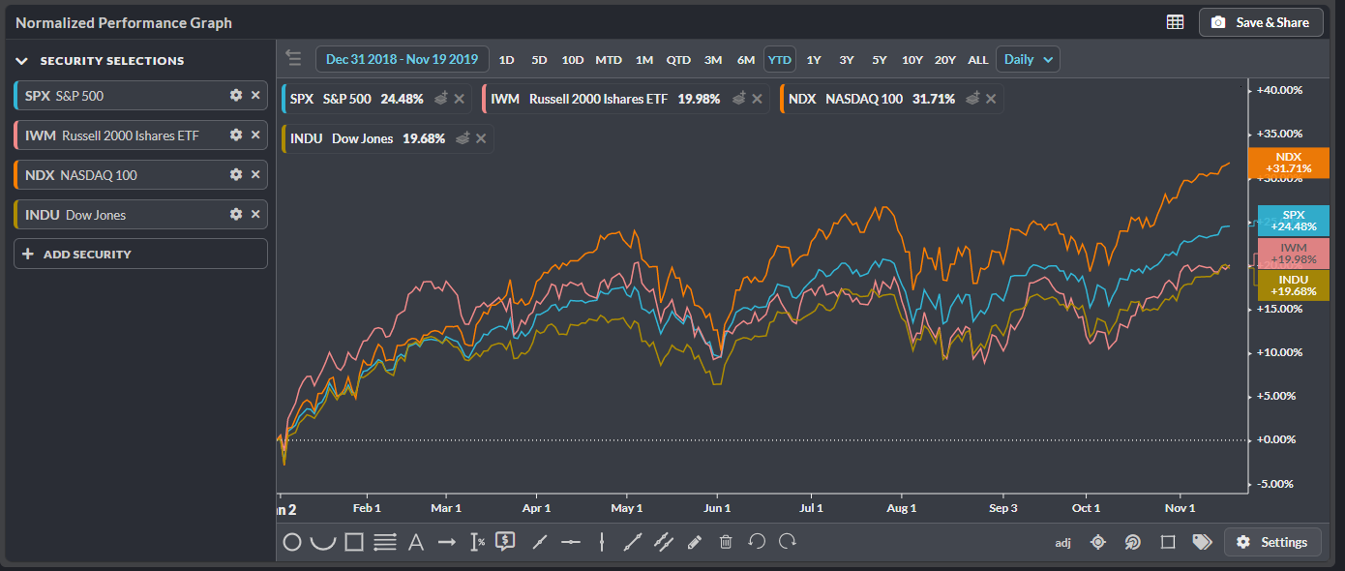1345x571 pixels.
Task: Open the Daily frequency dropdown
Action: 1028,59
